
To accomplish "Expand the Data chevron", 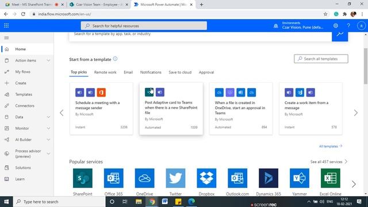I will (48, 117).
